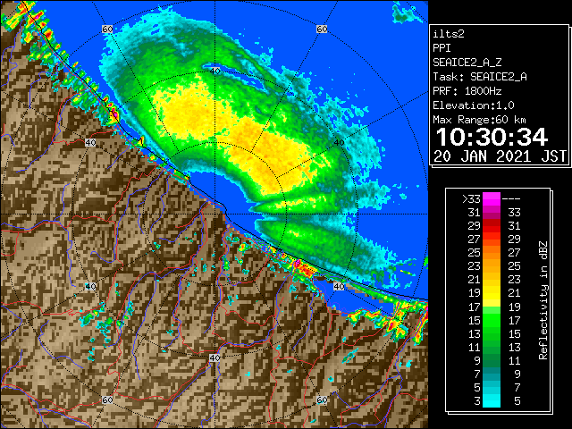Viewport: 572px width, 429px height.
Task: Click the "Max Range:60 km" line
Action: tap(479, 120)
